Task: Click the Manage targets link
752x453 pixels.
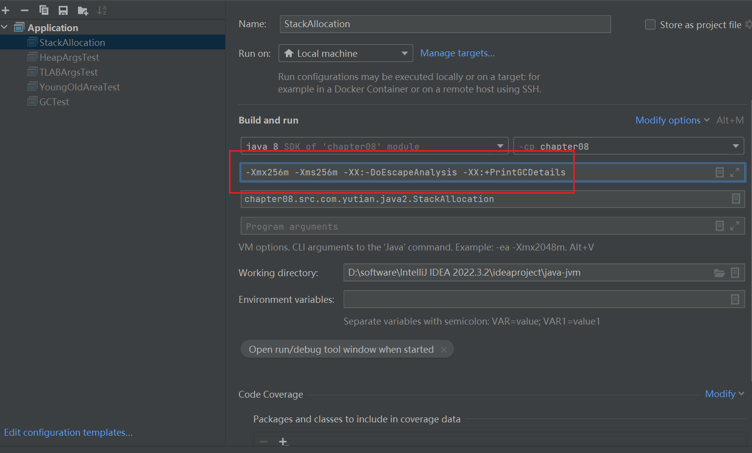Action: click(x=457, y=53)
